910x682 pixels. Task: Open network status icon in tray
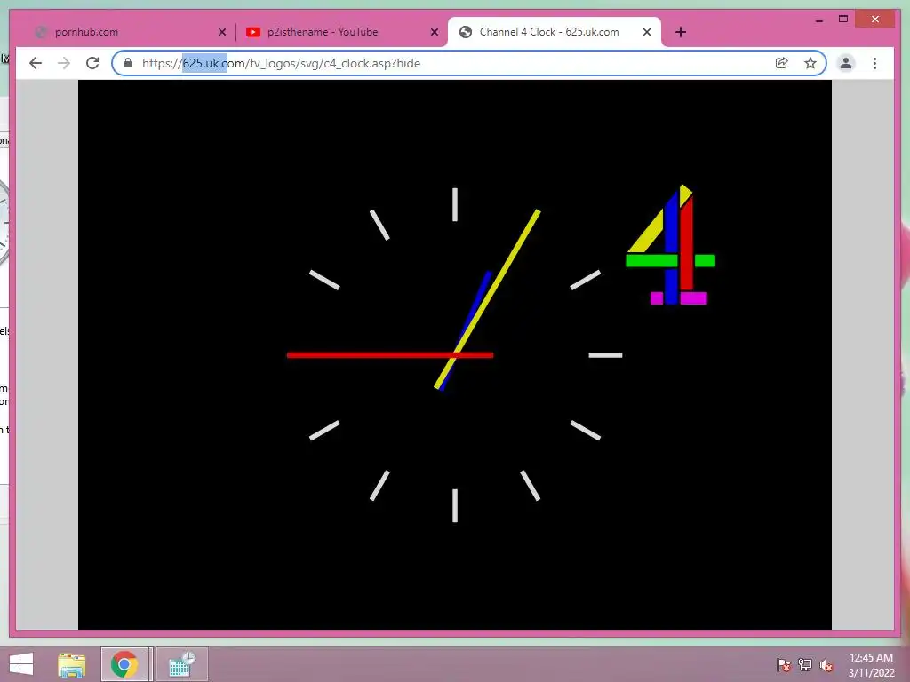(x=805, y=665)
